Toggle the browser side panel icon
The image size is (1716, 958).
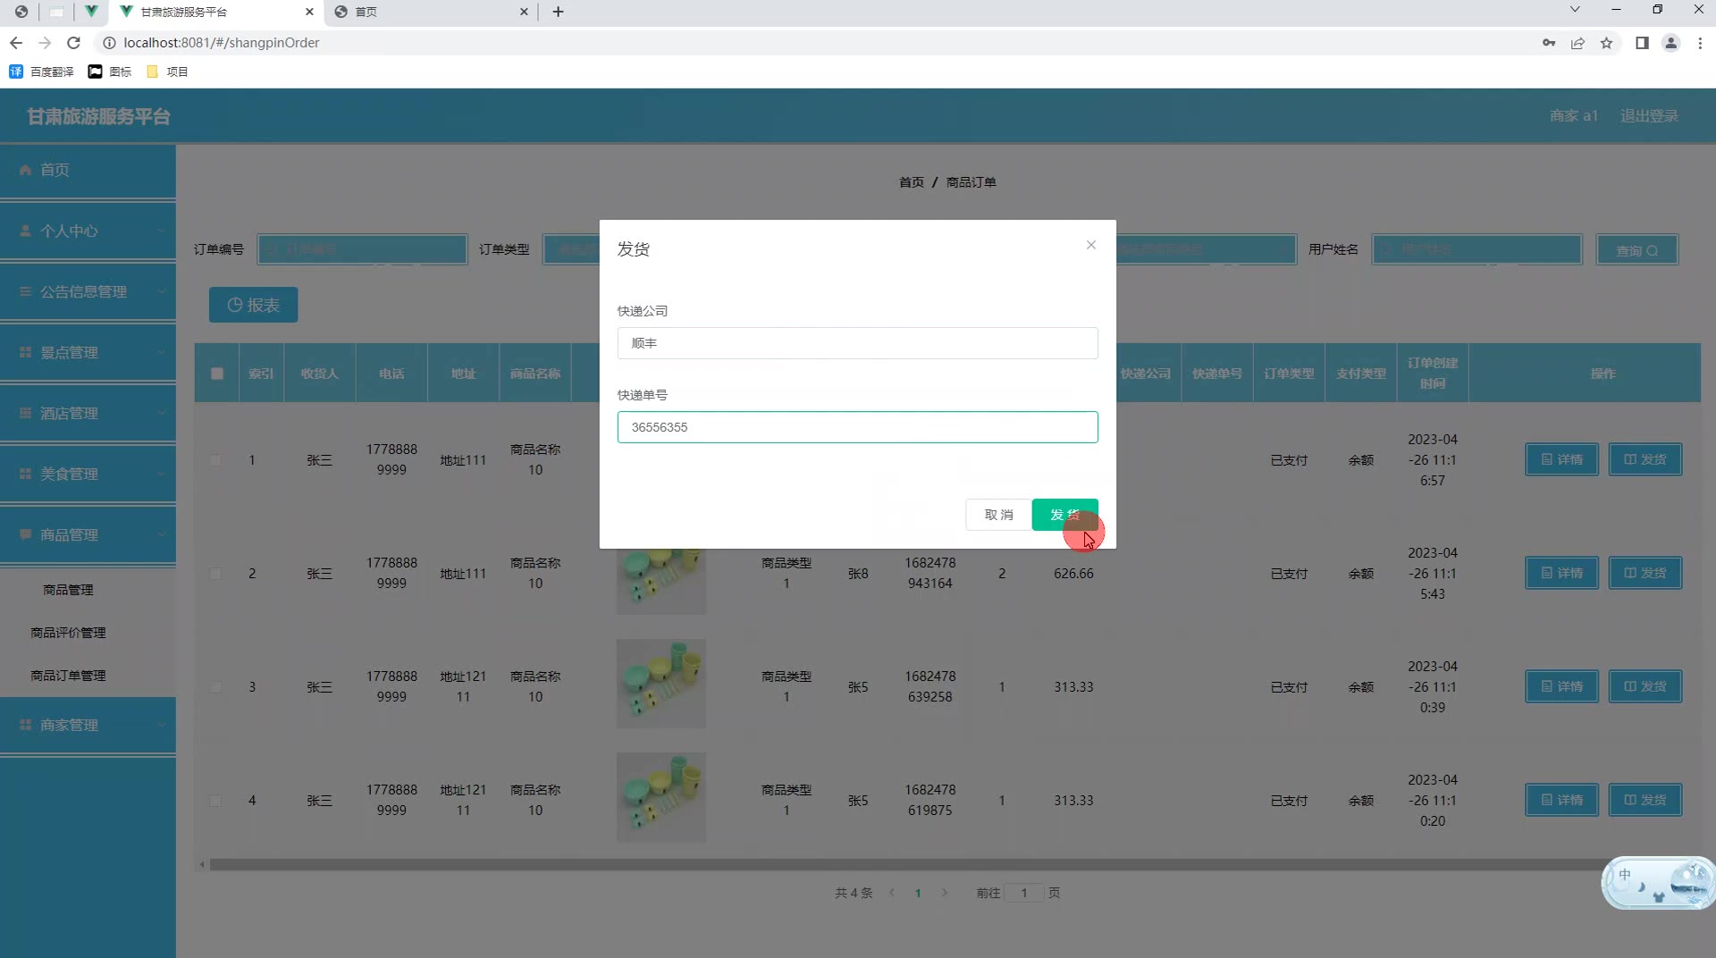[x=1642, y=43]
